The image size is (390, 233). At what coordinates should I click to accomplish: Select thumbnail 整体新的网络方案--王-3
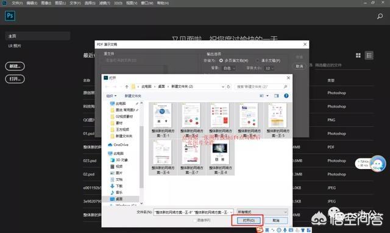pos(221,120)
